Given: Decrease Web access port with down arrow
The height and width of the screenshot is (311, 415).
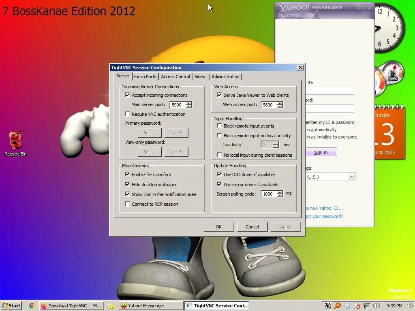Looking at the screenshot, I should pyautogui.click(x=280, y=107).
